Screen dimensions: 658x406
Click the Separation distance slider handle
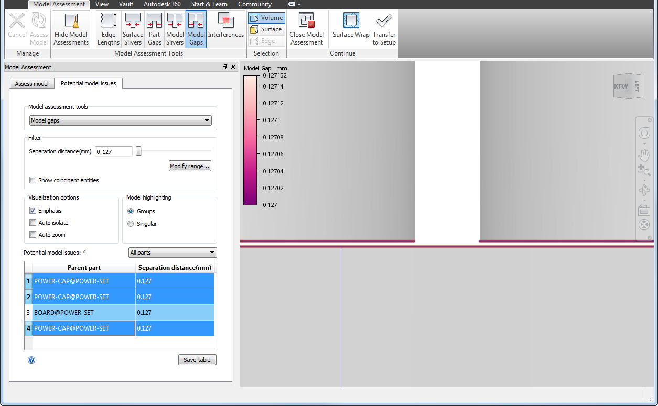138,151
